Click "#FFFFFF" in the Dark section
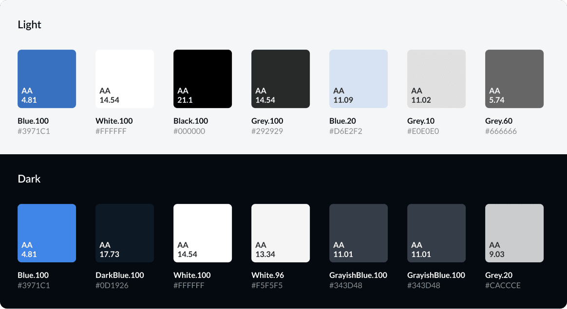Screen dimensions: 567x309 [x=189, y=286]
